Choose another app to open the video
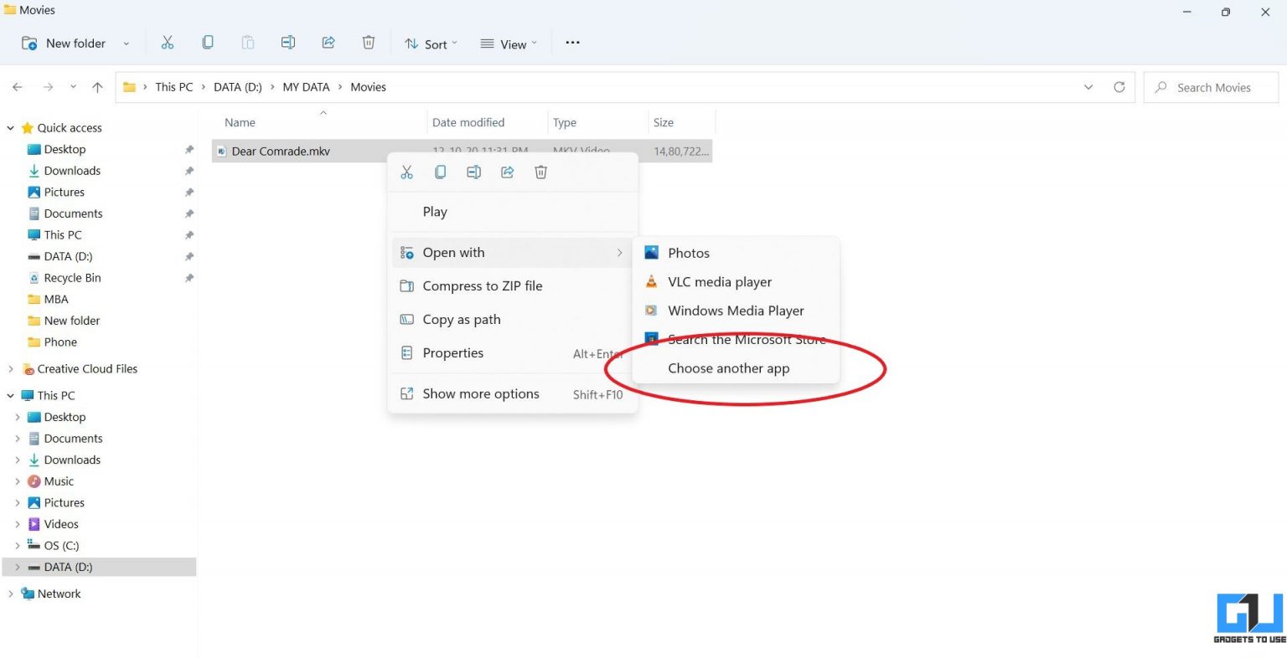 (x=728, y=368)
